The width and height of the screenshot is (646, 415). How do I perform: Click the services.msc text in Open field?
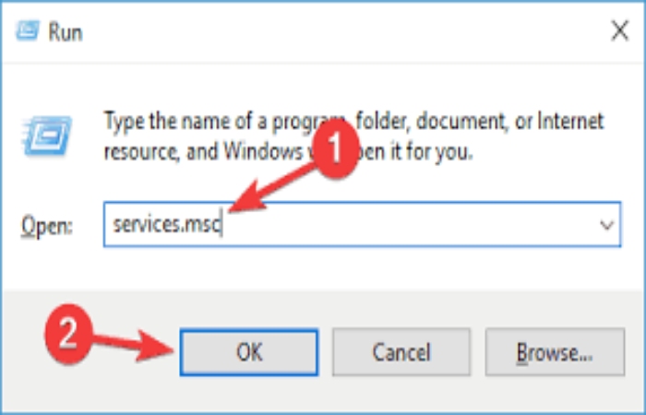tap(167, 225)
